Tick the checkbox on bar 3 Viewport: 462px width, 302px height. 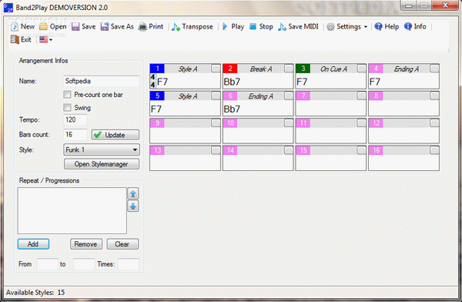pos(362,69)
